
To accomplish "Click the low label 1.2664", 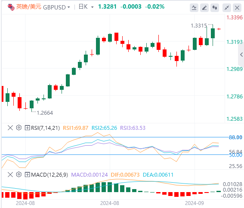I will pos(45,113).
